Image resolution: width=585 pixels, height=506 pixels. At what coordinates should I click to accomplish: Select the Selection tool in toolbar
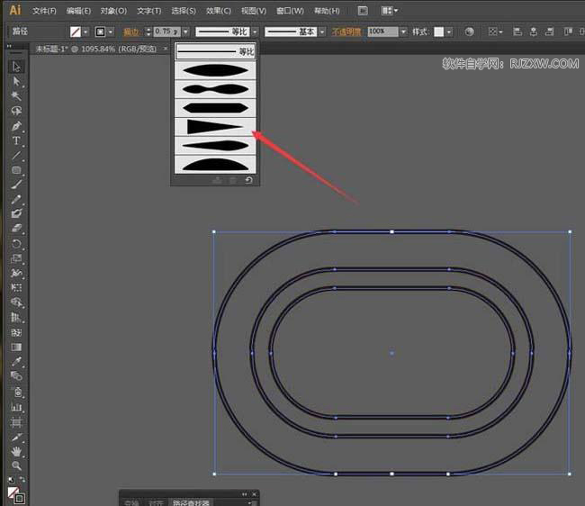pyautogui.click(x=16, y=66)
